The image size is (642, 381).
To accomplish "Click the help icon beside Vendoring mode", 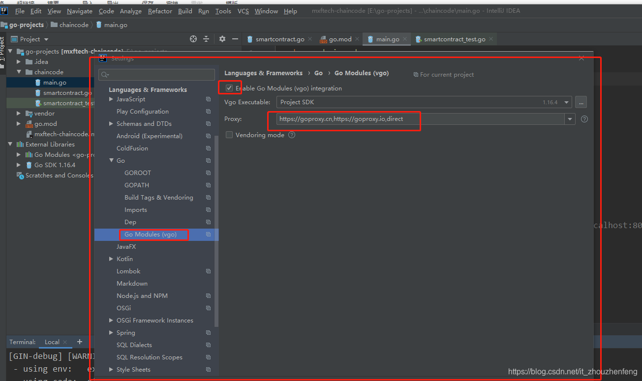I will coord(292,135).
